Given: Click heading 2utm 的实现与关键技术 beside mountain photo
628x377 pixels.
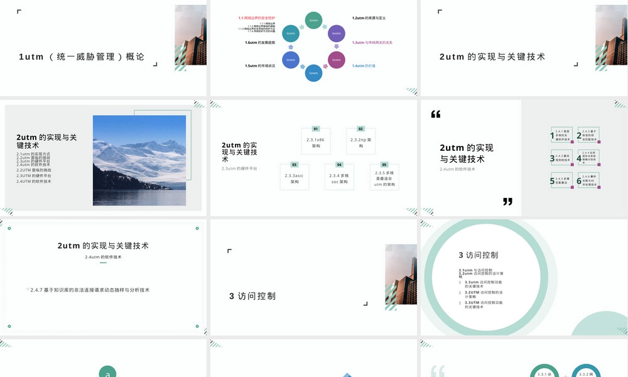Looking at the screenshot, I should coord(46,141).
